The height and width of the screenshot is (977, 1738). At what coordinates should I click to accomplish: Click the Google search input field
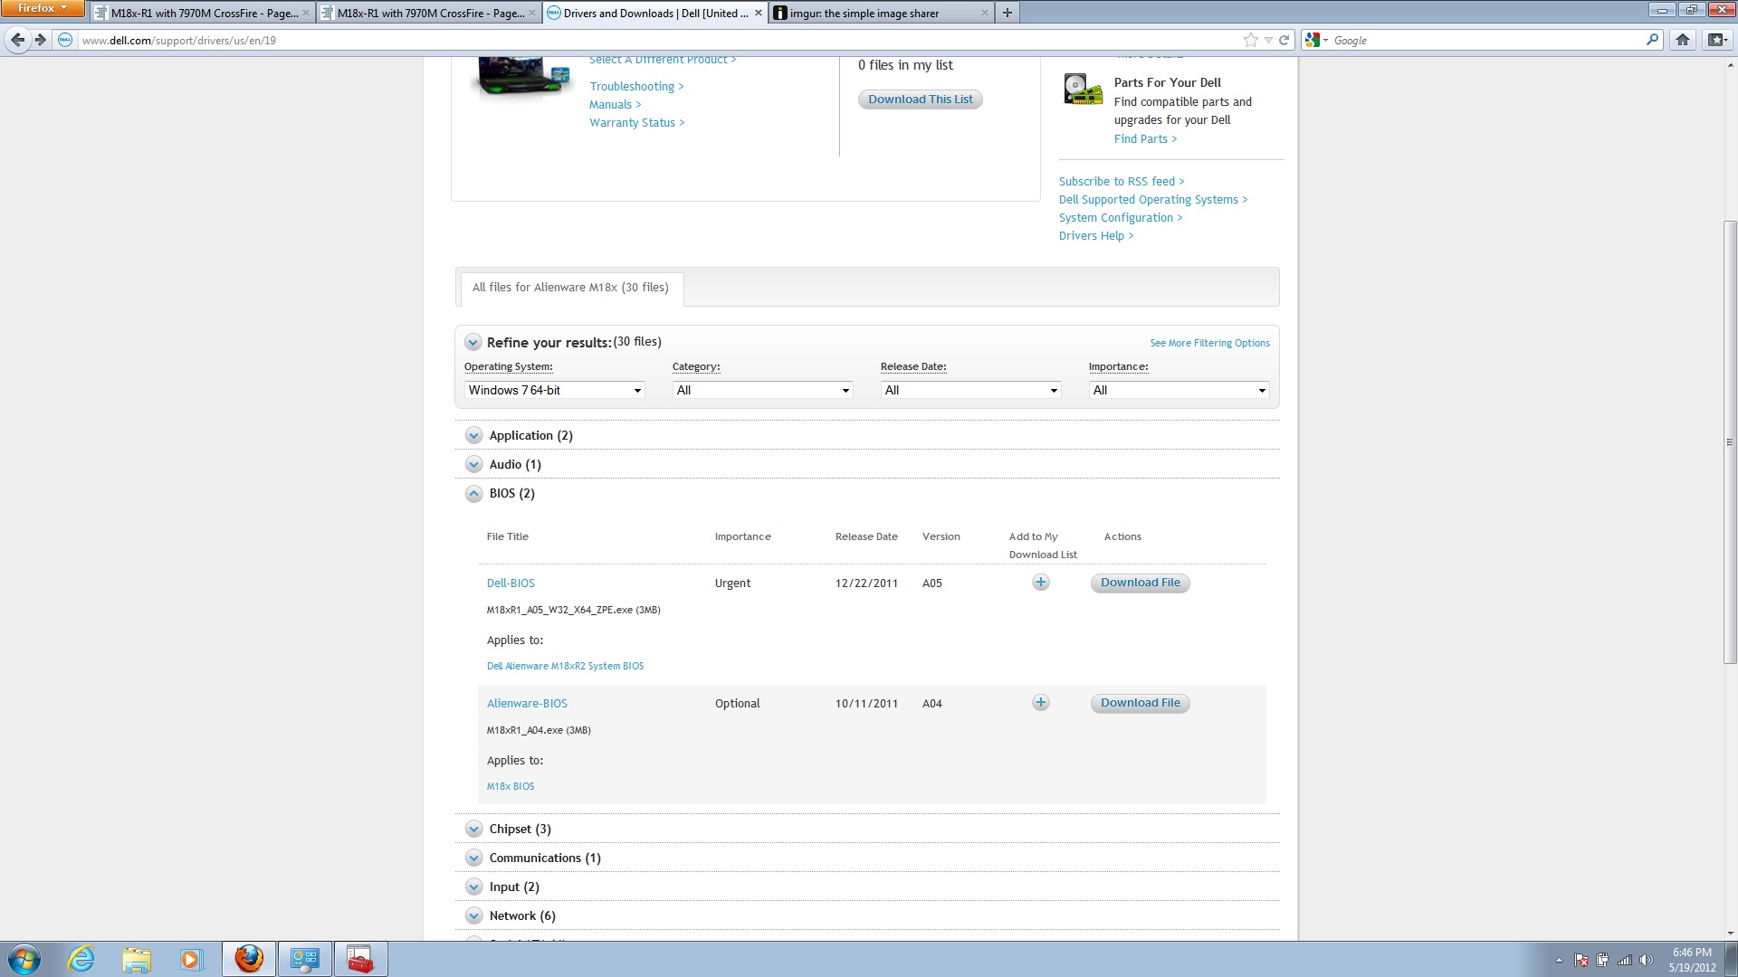click(1485, 40)
